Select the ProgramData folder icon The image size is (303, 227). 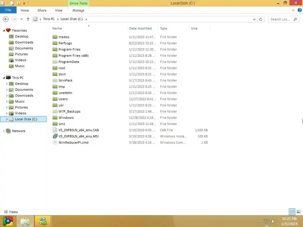pyautogui.click(x=55, y=61)
